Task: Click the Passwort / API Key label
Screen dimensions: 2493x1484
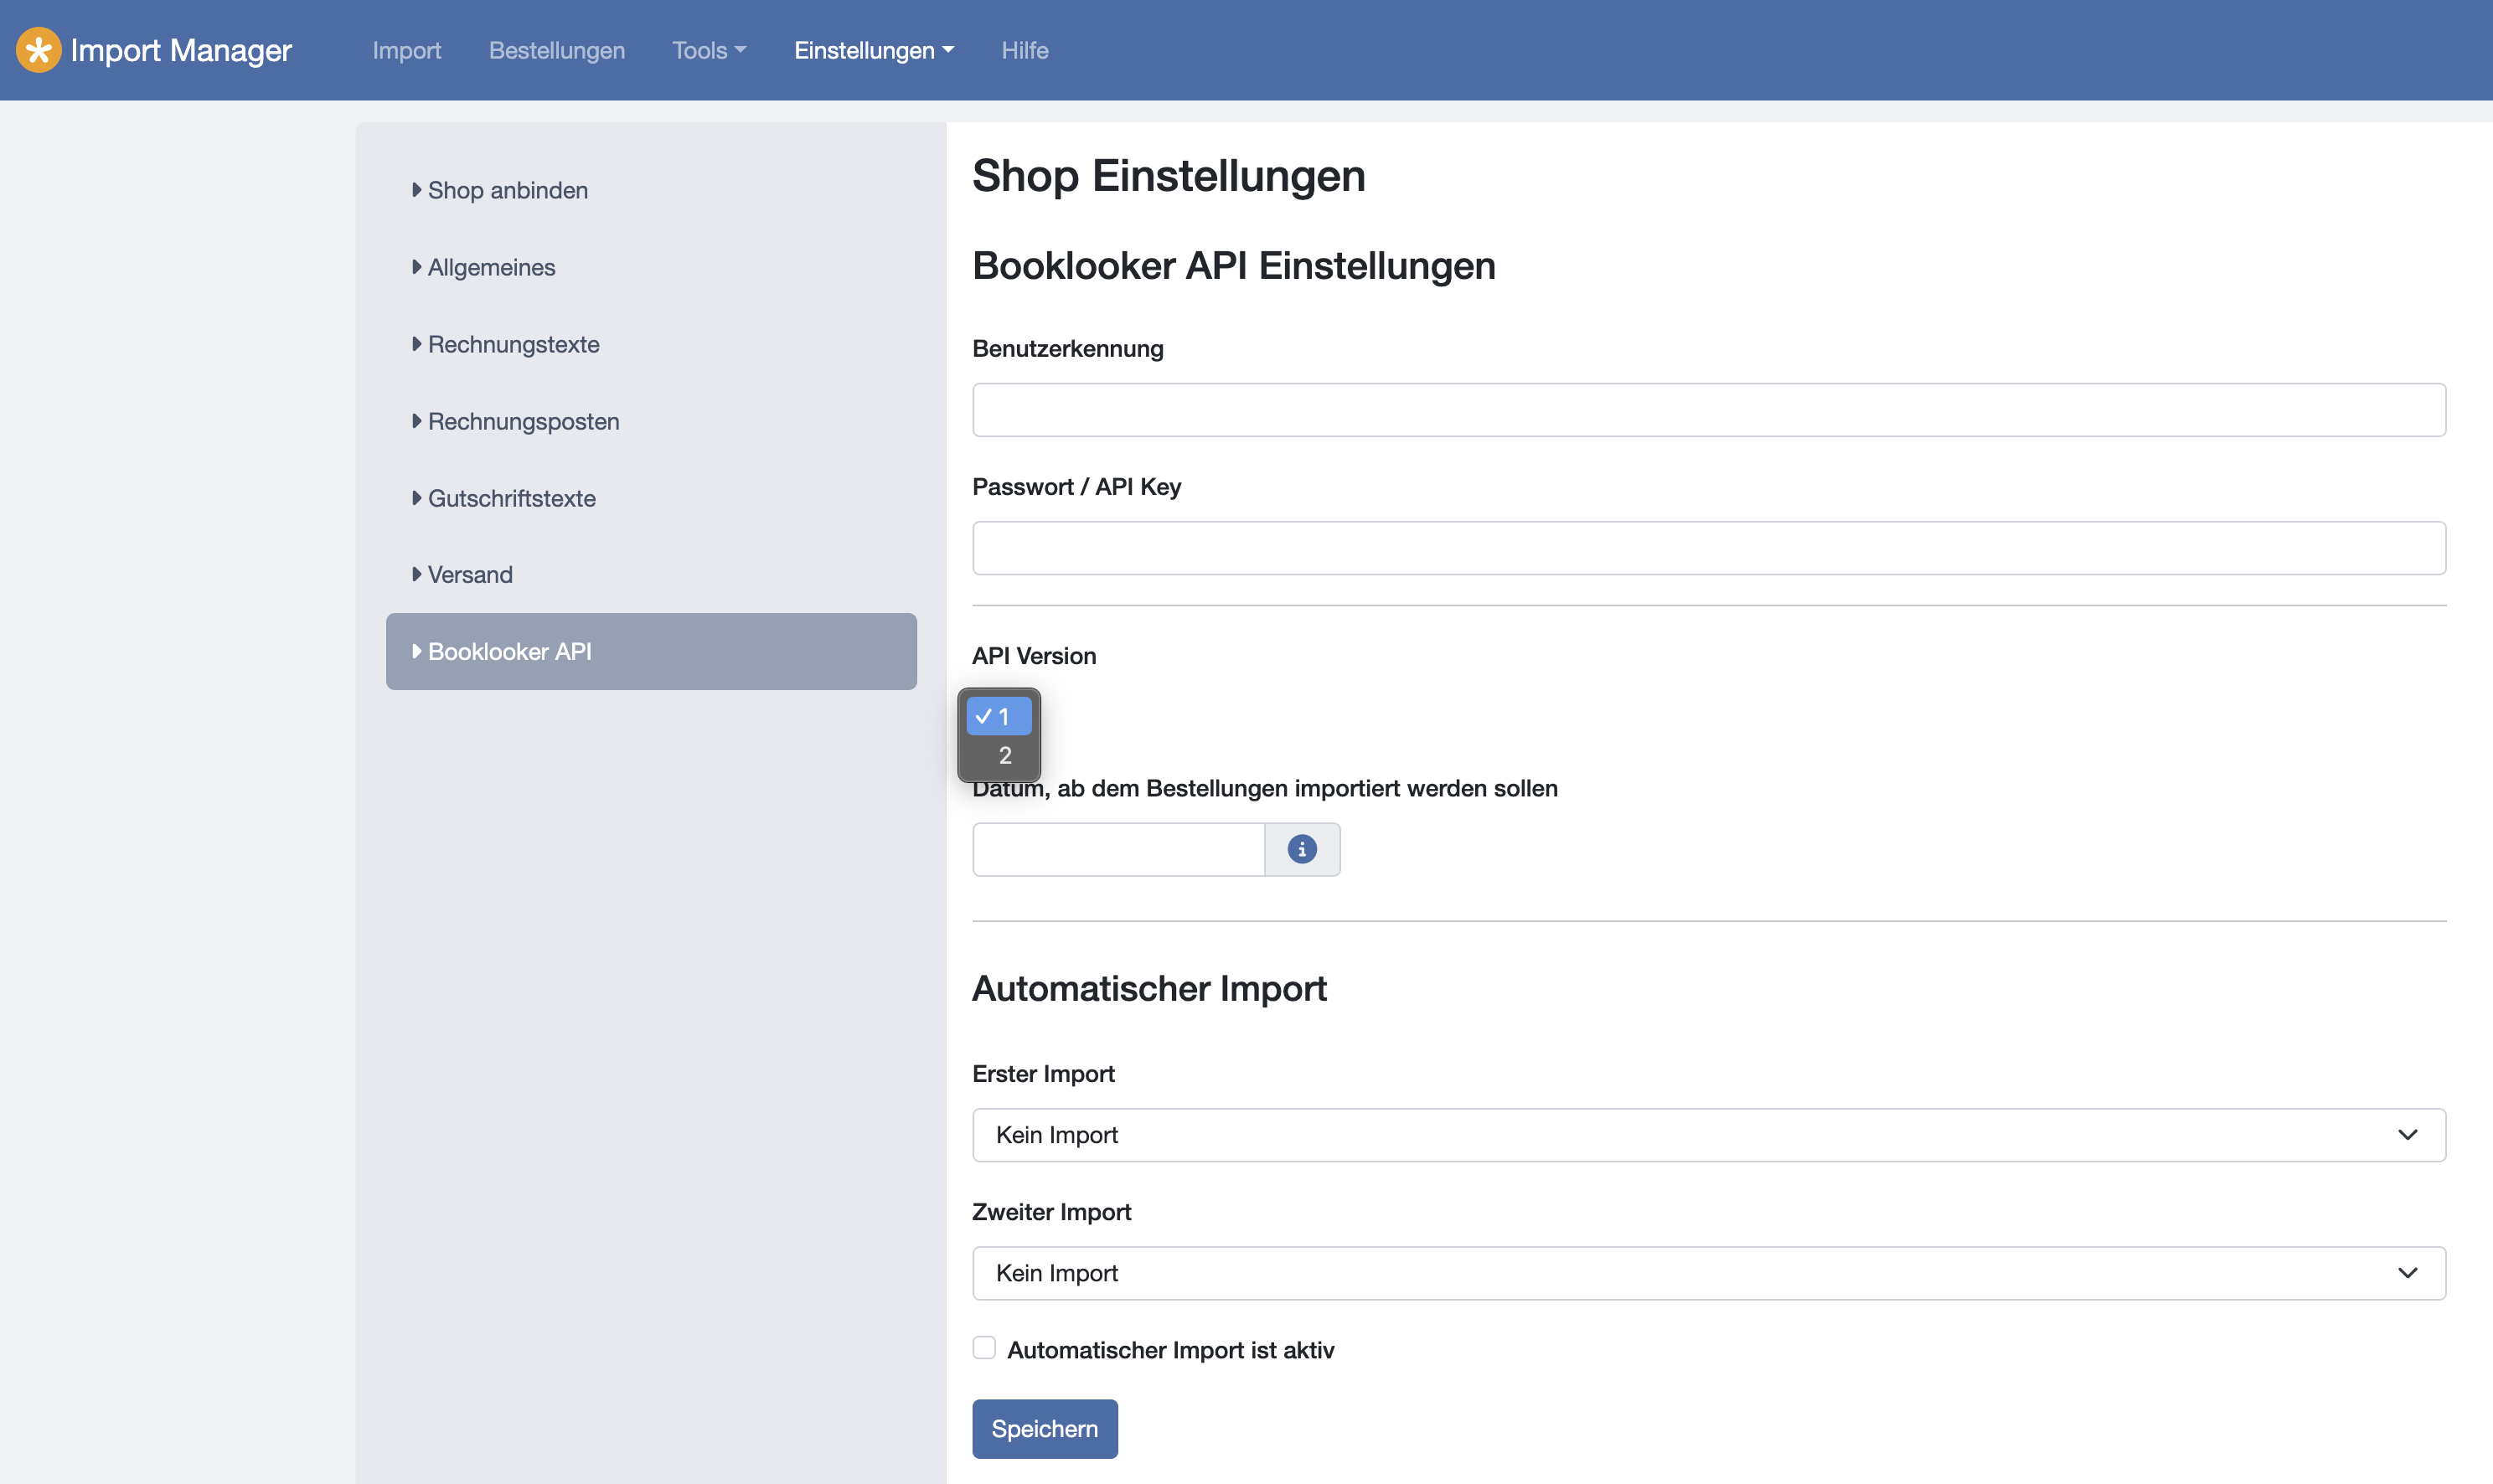Action: pyautogui.click(x=1076, y=487)
